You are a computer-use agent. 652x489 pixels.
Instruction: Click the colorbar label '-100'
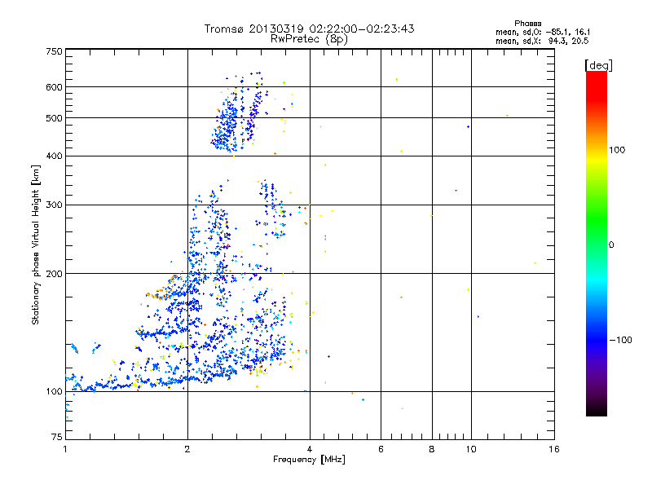tap(621, 340)
